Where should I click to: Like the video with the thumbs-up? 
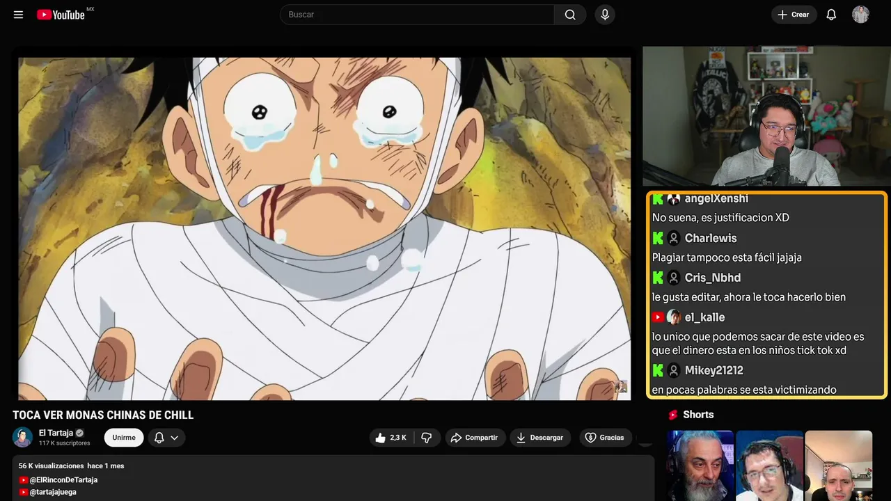[391, 438]
